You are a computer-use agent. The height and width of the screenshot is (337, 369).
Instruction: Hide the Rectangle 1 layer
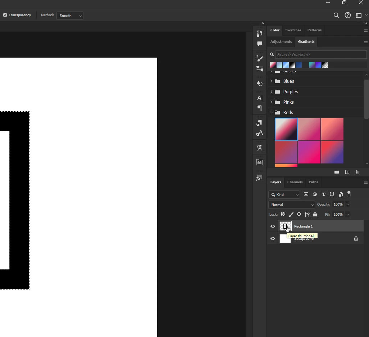pos(273,226)
